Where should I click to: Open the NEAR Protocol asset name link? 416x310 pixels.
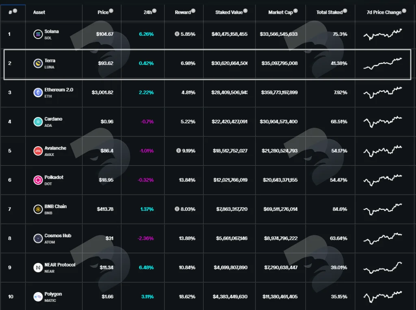[x=60, y=265]
